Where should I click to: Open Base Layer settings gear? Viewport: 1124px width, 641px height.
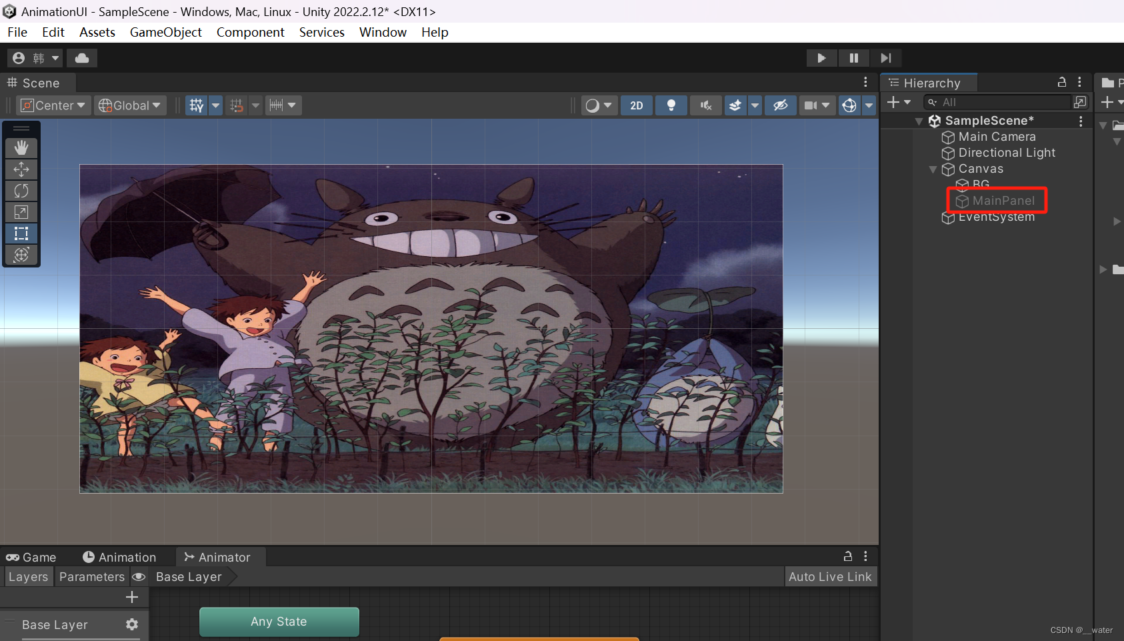(132, 624)
